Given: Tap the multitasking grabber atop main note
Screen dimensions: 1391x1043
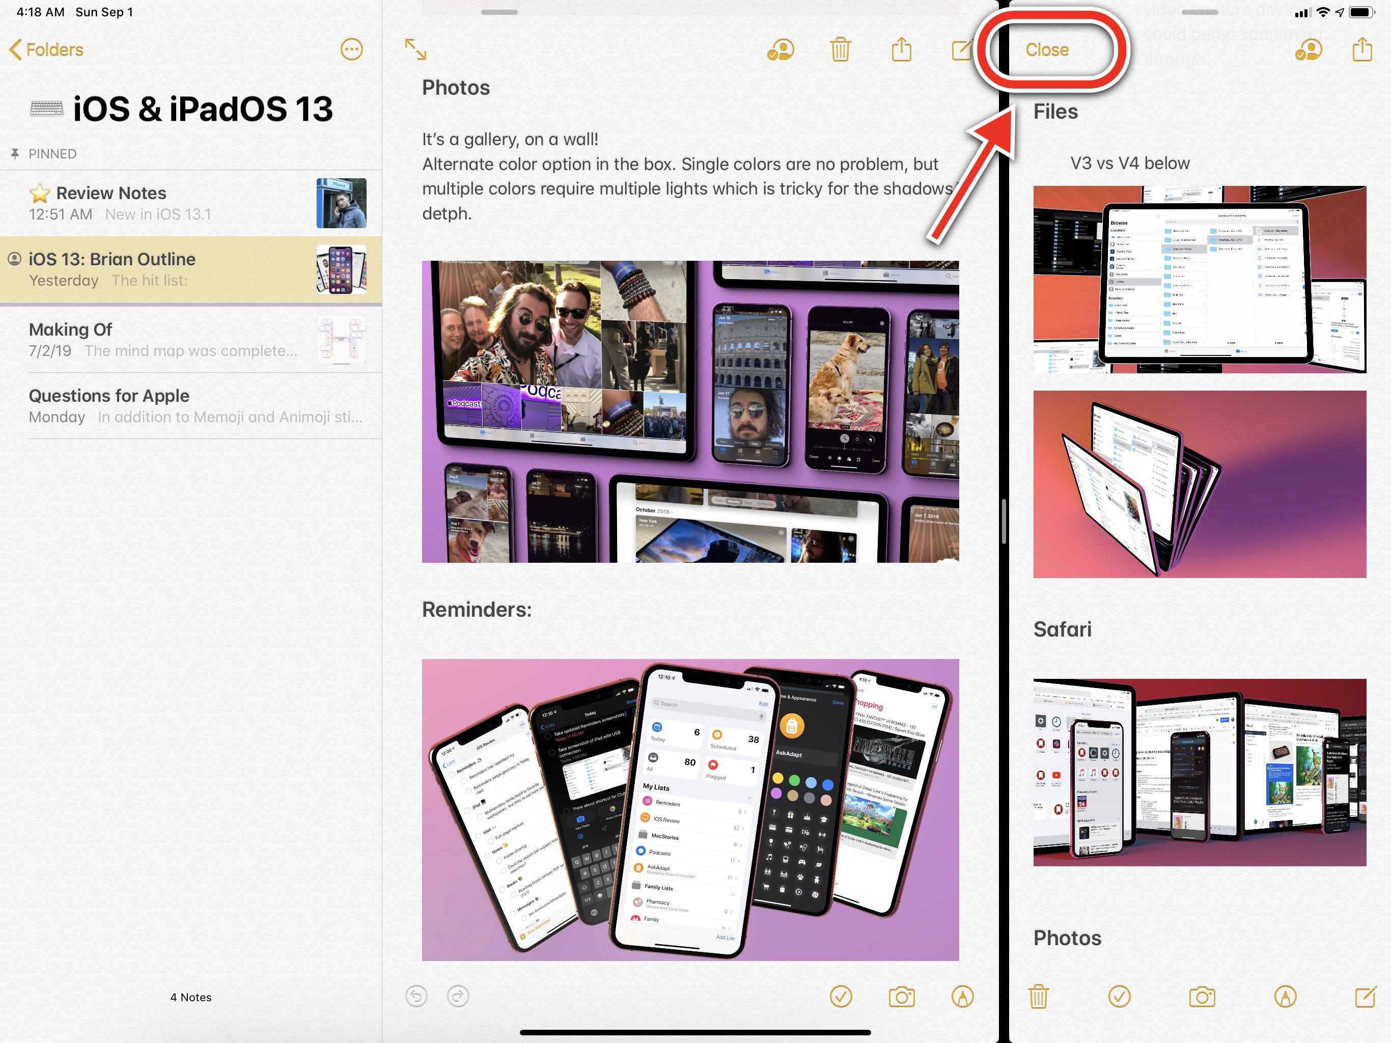Looking at the screenshot, I should 498,12.
